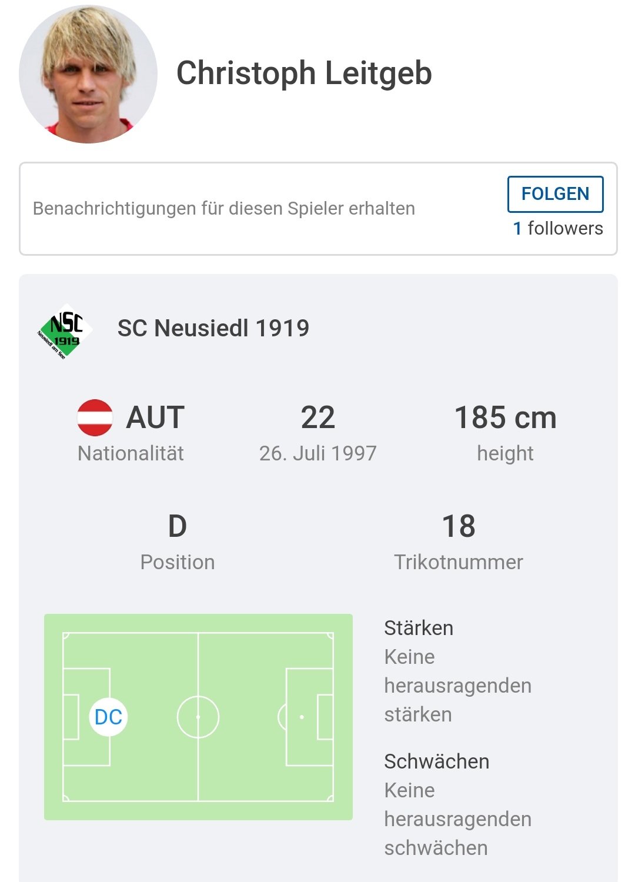Click the FOLGEN follow button
Viewport: 635px width, 882px height.
coord(555,194)
